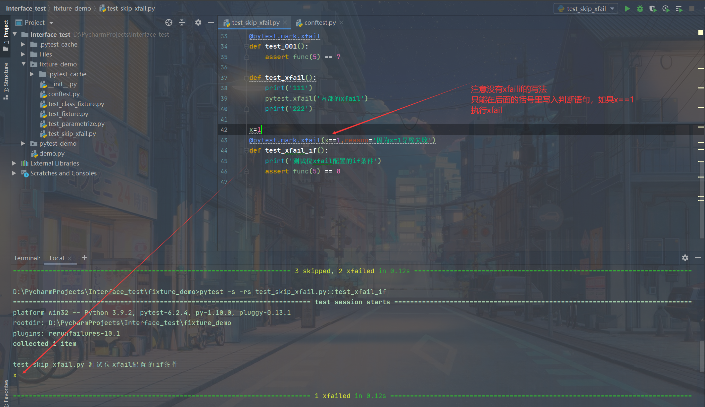The height and width of the screenshot is (407, 705).
Task: Expand the pytest_demo folder
Action: point(23,143)
